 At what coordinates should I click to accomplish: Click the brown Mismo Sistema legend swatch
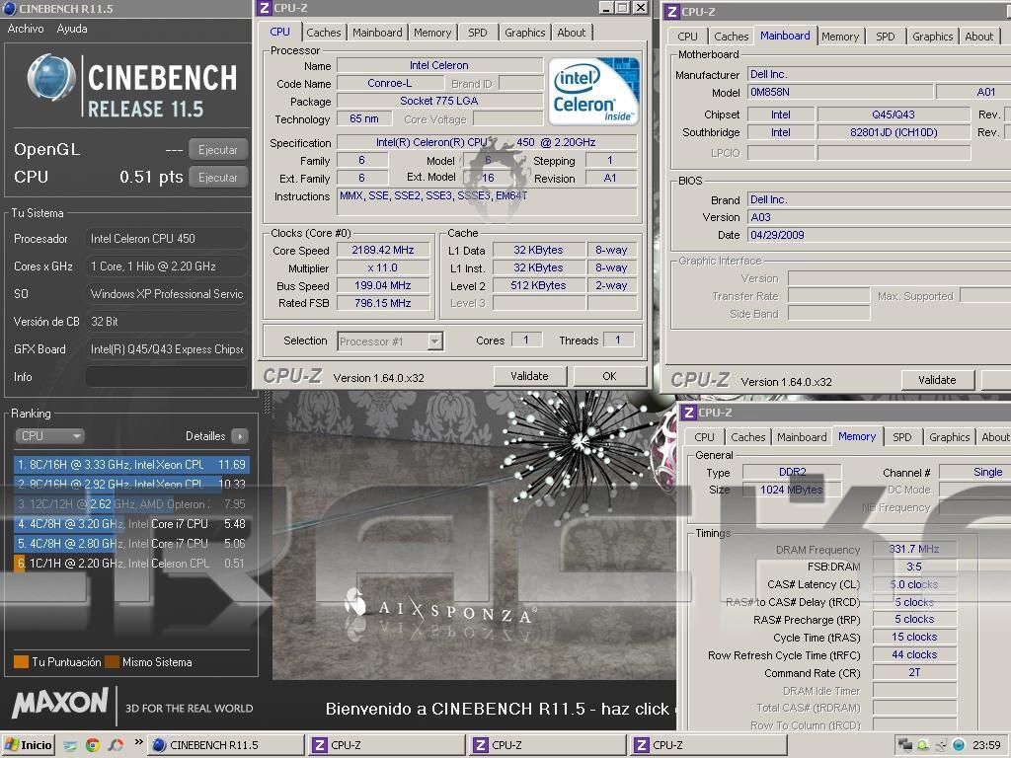click(113, 662)
